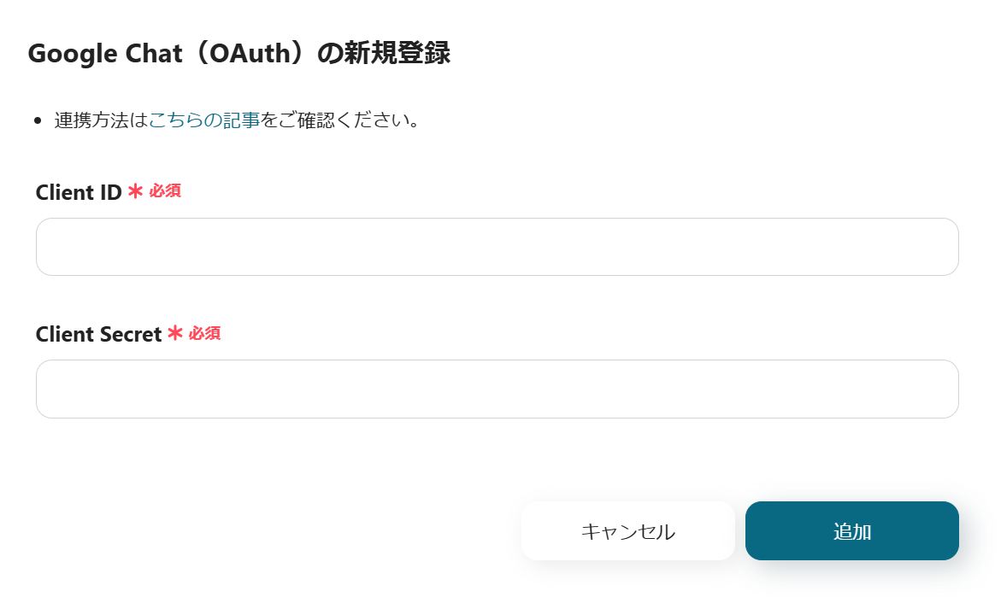
Task: Click the 連携方法は text
Action: [x=101, y=120]
